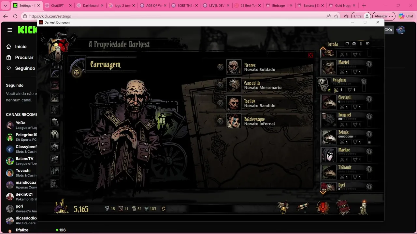Click the town bell event icon
The width and height of the screenshot is (417, 234).
tap(283, 207)
